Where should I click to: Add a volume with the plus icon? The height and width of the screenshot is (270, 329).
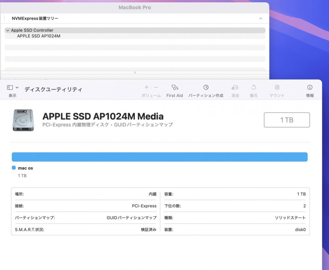point(146,87)
